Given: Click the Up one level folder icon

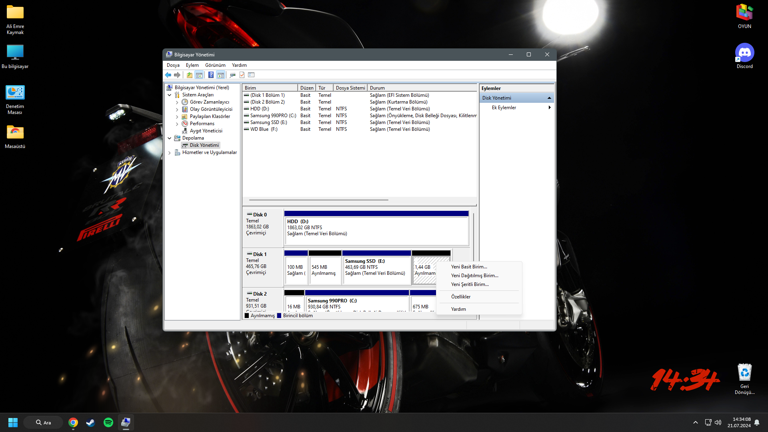Looking at the screenshot, I should 190,75.
